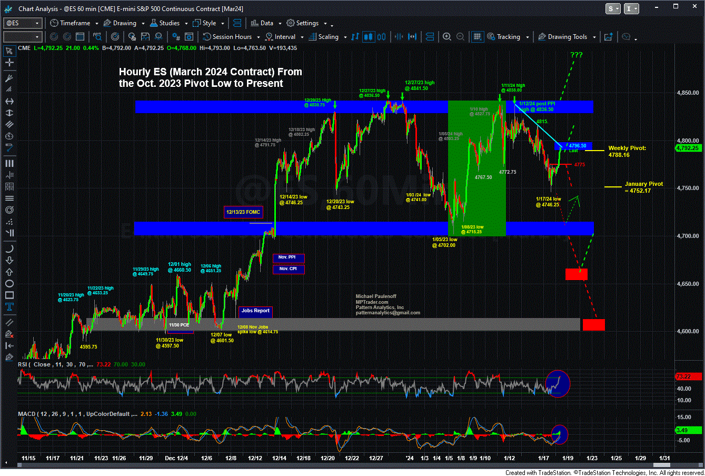705x476 pixels.
Task: Click the 11/30 PCE label box
Action: tap(179, 325)
